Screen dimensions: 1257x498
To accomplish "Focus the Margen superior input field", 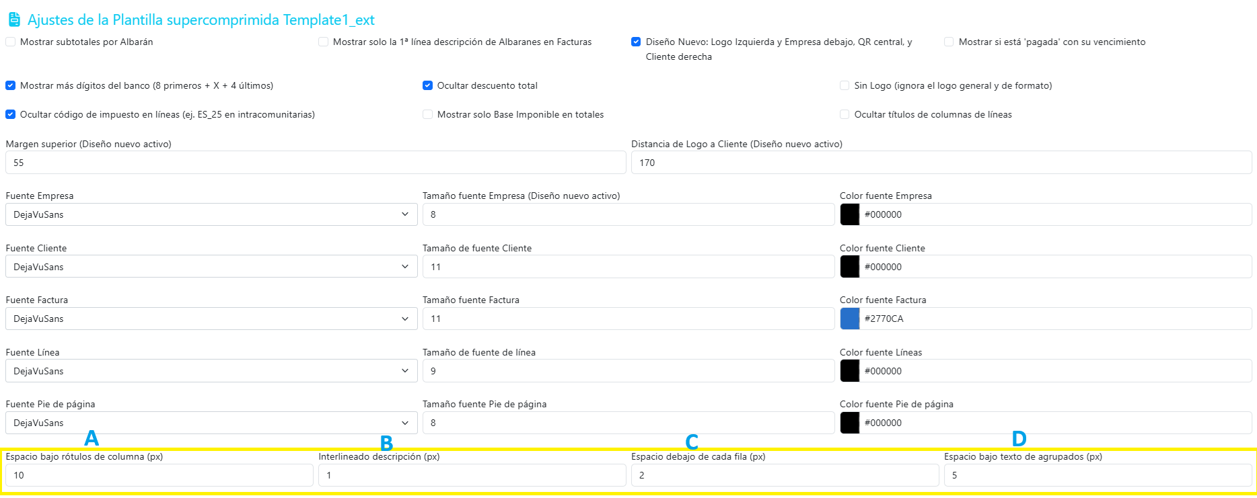I will 316,163.
